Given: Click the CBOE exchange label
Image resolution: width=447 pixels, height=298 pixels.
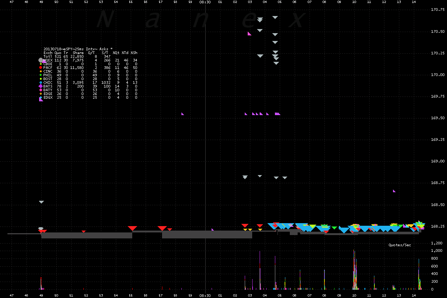Looking at the screenshot, I should click(x=48, y=64).
